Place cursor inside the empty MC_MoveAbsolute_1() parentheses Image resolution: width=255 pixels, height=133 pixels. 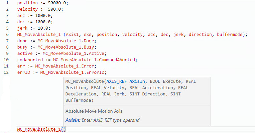pos(64,129)
